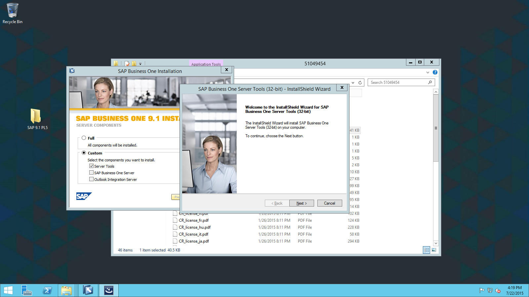Click the Properties quick access icon in Explorer
529x297 pixels.
(x=127, y=64)
